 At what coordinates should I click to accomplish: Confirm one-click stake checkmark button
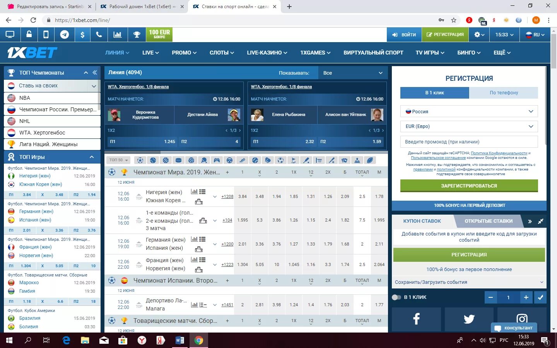point(540,297)
